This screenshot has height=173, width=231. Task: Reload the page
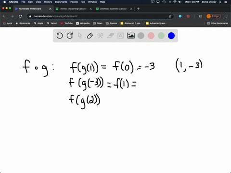pos(20,16)
